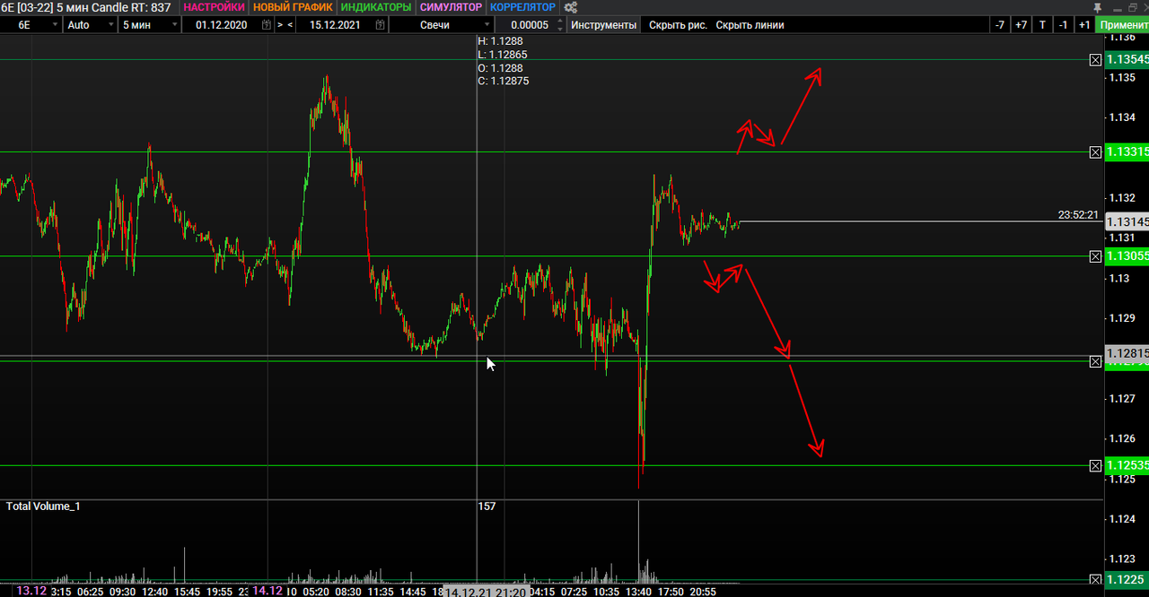The width and height of the screenshot is (1149, 597).
Task: Click the 13.12 date marker on time axis
Action: point(31,591)
